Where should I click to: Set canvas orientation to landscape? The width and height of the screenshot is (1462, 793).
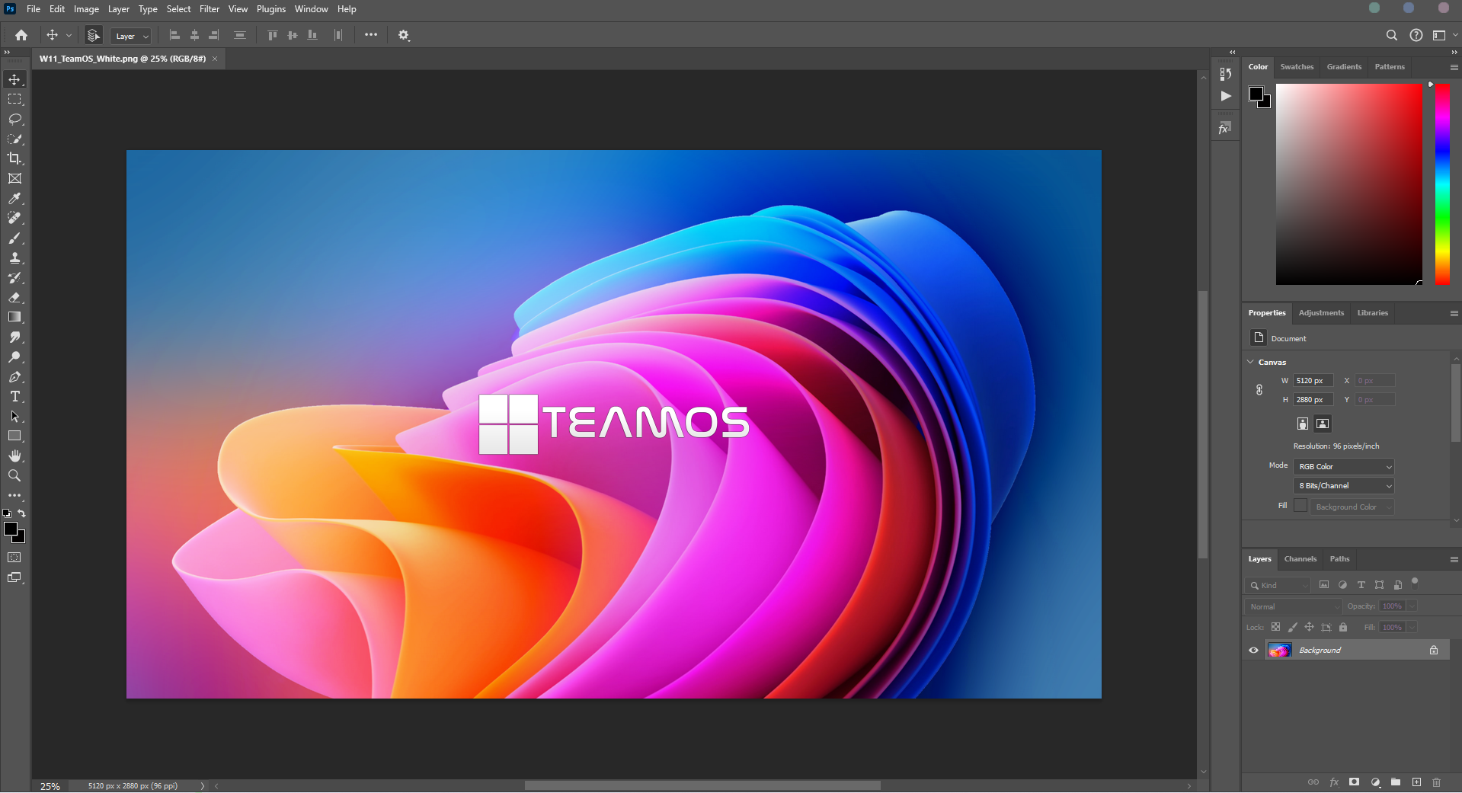tap(1323, 424)
